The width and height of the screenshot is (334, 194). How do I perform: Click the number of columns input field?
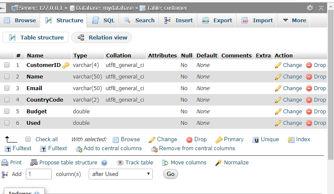pyautogui.click(x=39, y=174)
